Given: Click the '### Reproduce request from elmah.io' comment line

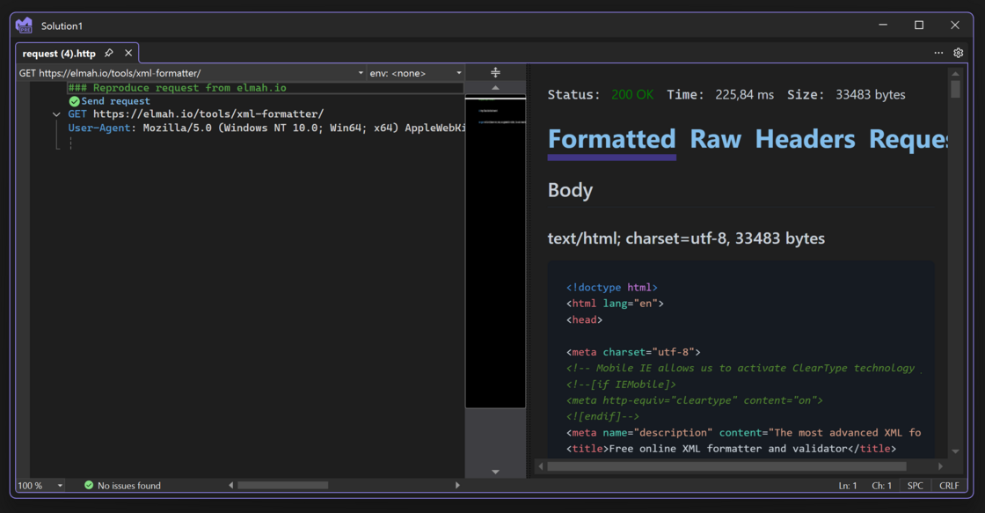Looking at the screenshot, I should pyautogui.click(x=177, y=88).
